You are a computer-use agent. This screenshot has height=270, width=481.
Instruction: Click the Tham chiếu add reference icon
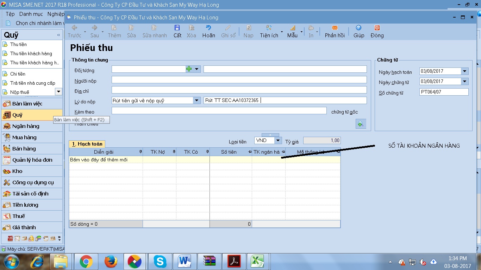pyautogui.click(x=361, y=124)
